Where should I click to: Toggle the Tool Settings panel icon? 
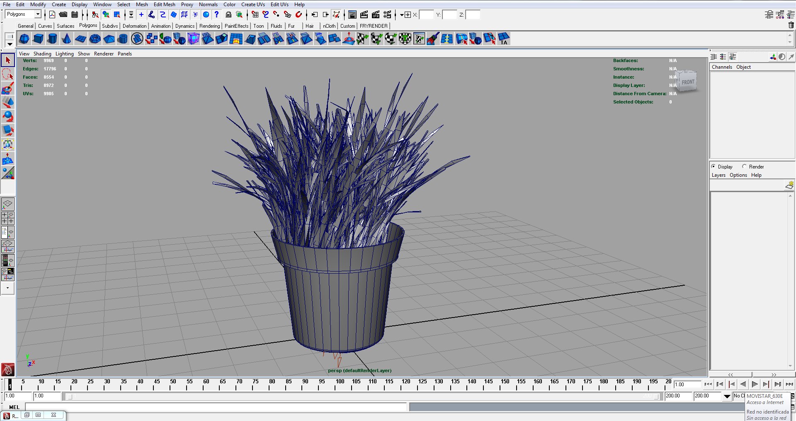(x=780, y=14)
